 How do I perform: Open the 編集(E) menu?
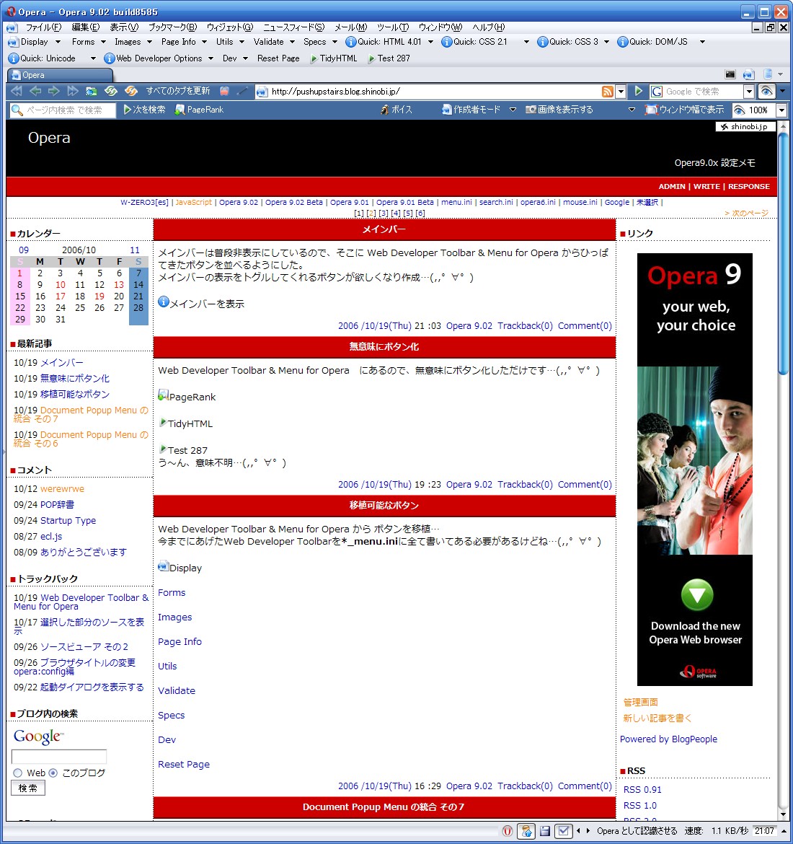86,27
